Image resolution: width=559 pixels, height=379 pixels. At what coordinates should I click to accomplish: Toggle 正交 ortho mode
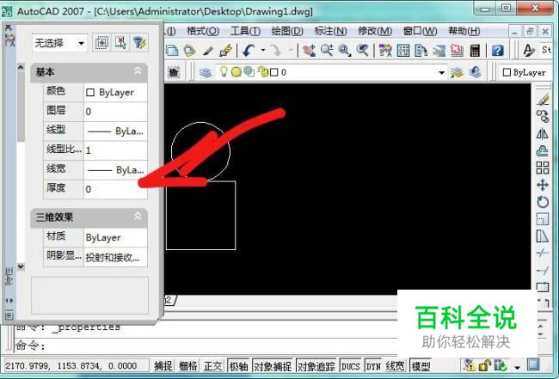pyautogui.click(x=212, y=366)
